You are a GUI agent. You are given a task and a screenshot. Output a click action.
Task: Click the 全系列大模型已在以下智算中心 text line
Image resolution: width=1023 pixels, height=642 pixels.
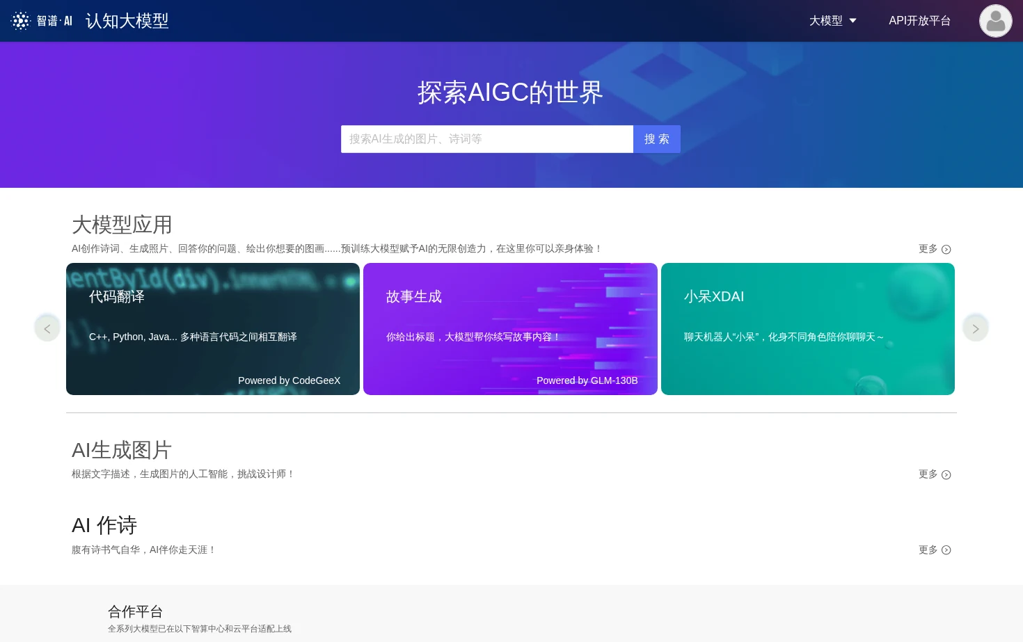(x=200, y=629)
